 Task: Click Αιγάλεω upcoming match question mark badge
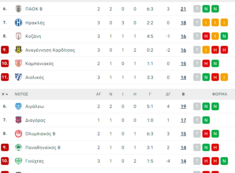[197, 107]
